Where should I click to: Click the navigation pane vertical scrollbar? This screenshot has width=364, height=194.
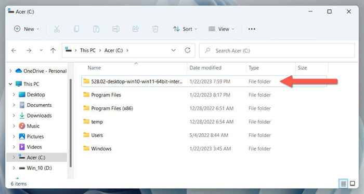tap(71, 123)
